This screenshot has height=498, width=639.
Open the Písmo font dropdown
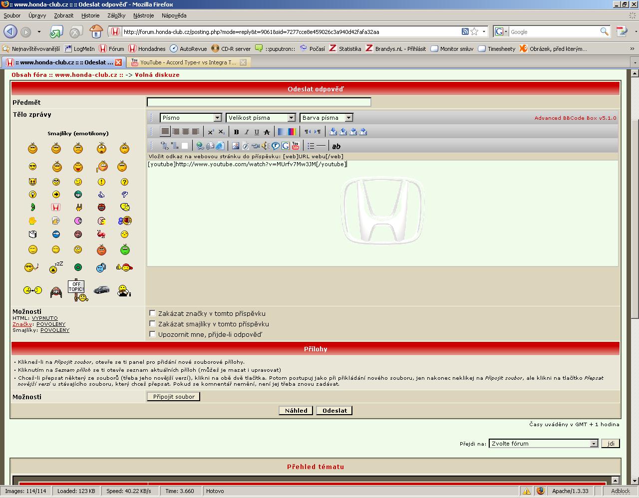point(190,118)
